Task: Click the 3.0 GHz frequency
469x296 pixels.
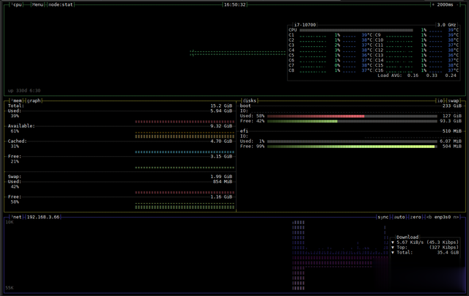Action: [446, 25]
